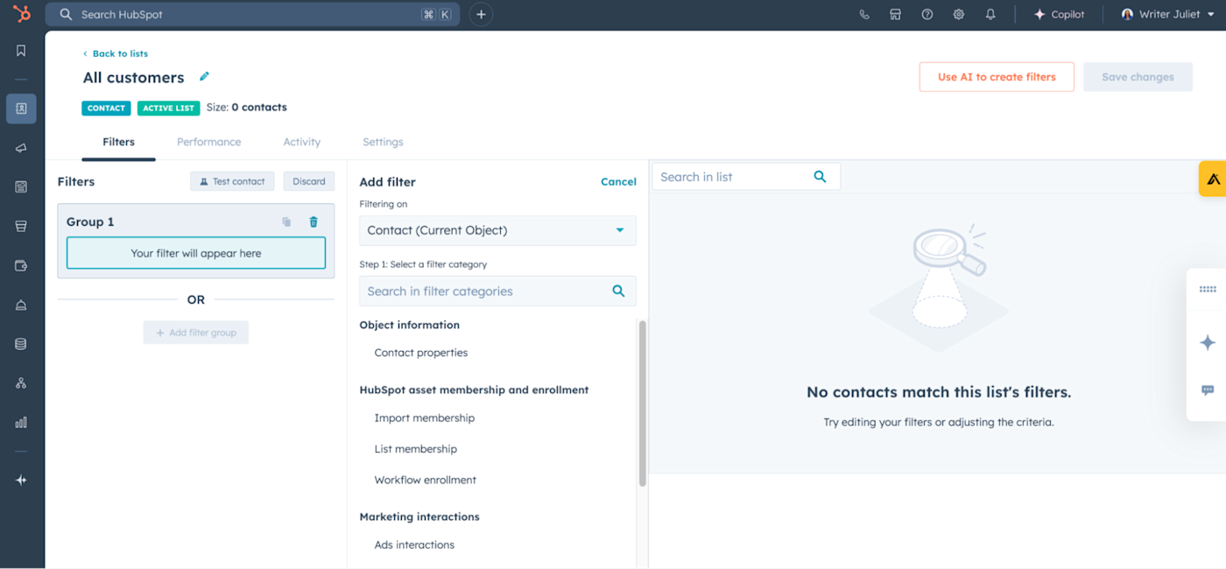Open the Help question mark icon
Image resolution: width=1226 pixels, height=569 pixels.
pos(927,15)
